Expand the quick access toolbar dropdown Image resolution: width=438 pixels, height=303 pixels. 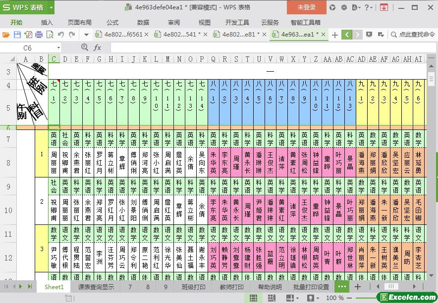pos(86,35)
